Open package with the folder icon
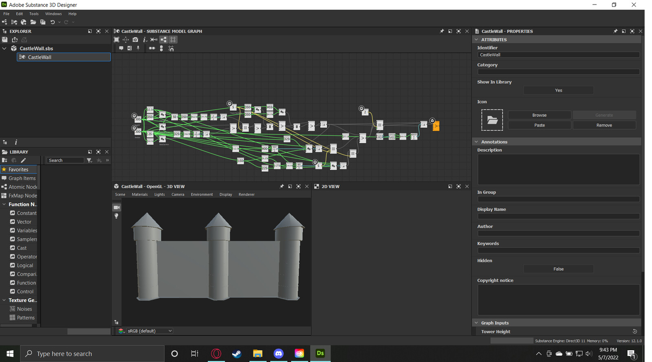The image size is (652, 362). point(33,22)
